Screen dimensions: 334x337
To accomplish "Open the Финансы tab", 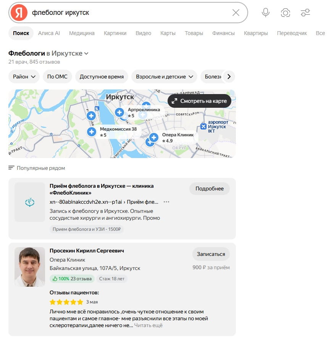I will pos(223,33).
